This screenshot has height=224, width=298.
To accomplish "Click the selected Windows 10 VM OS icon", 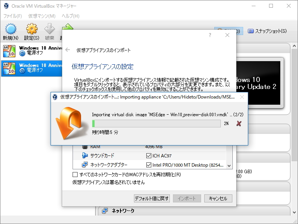I will (x=9, y=68).
